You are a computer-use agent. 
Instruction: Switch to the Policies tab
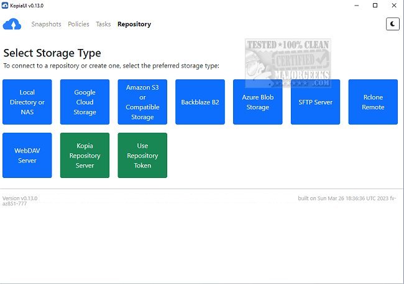point(78,24)
